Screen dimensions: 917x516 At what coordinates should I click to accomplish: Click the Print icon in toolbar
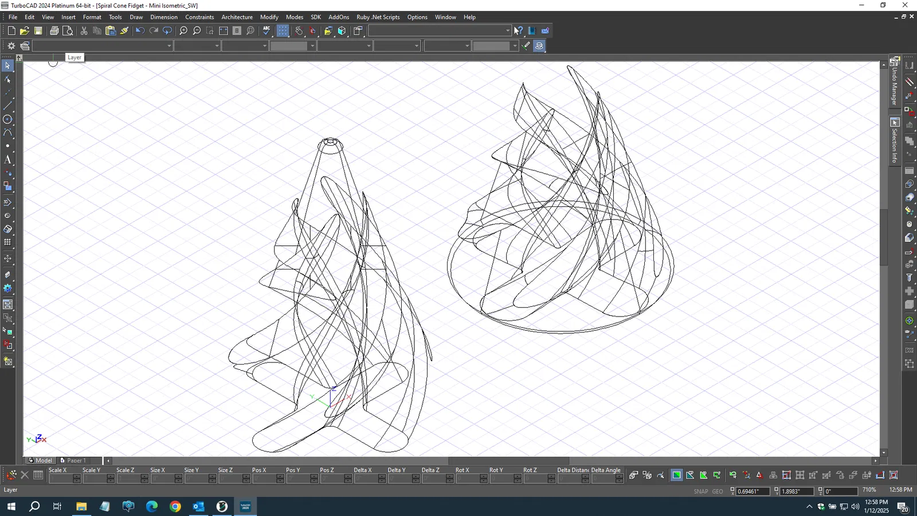click(x=54, y=31)
